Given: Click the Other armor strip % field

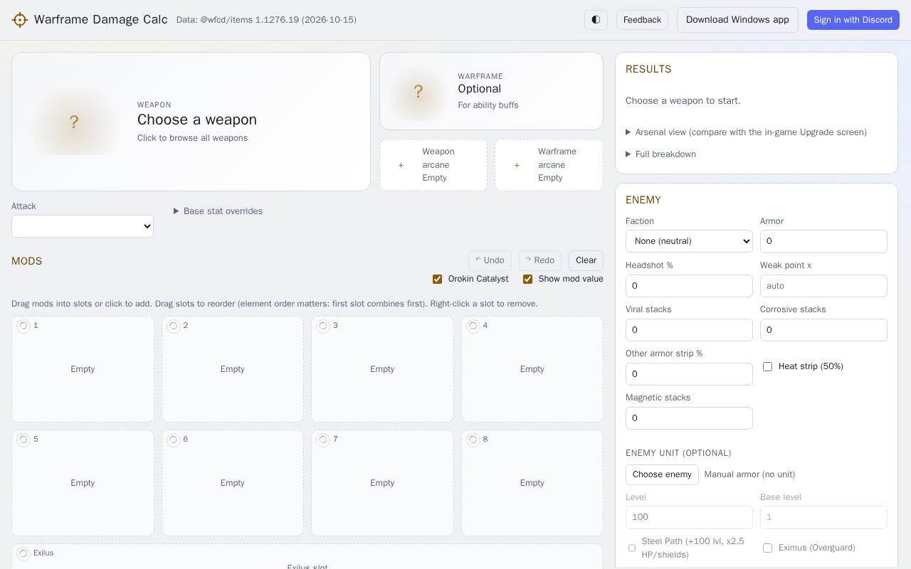Looking at the screenshot, I should (689, 374).
